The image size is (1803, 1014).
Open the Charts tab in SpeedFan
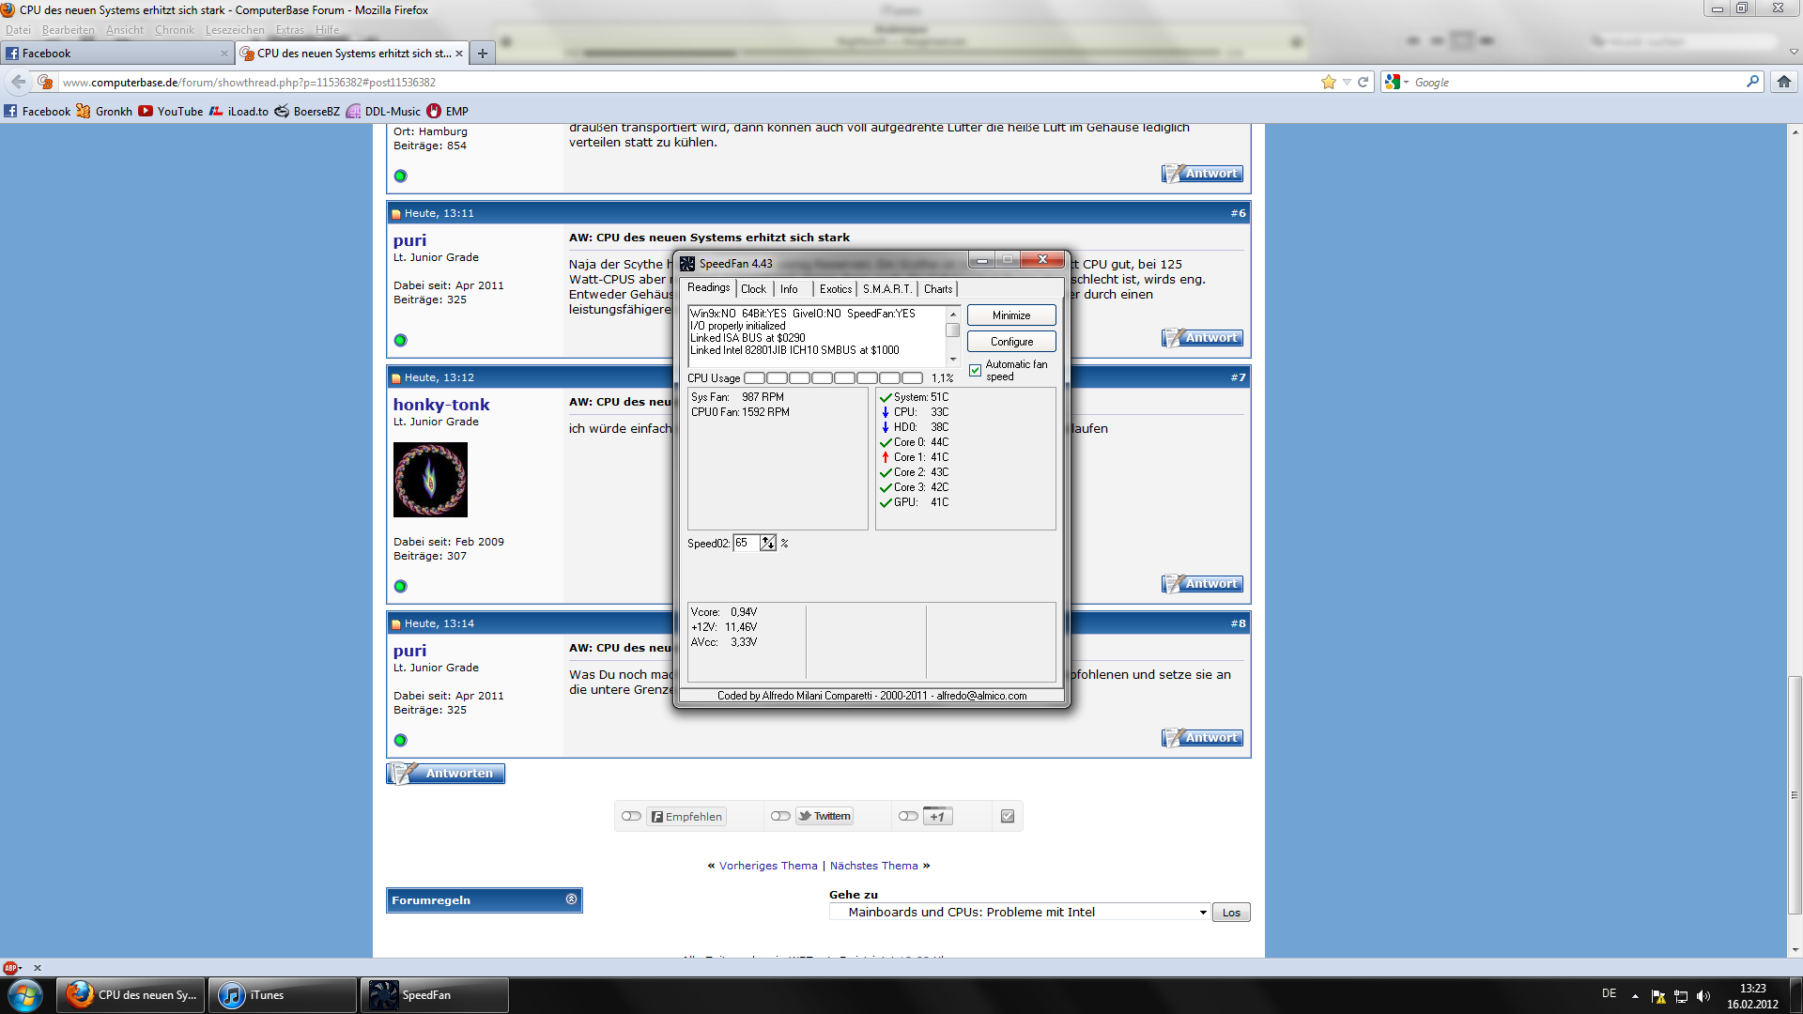(937, 289)
